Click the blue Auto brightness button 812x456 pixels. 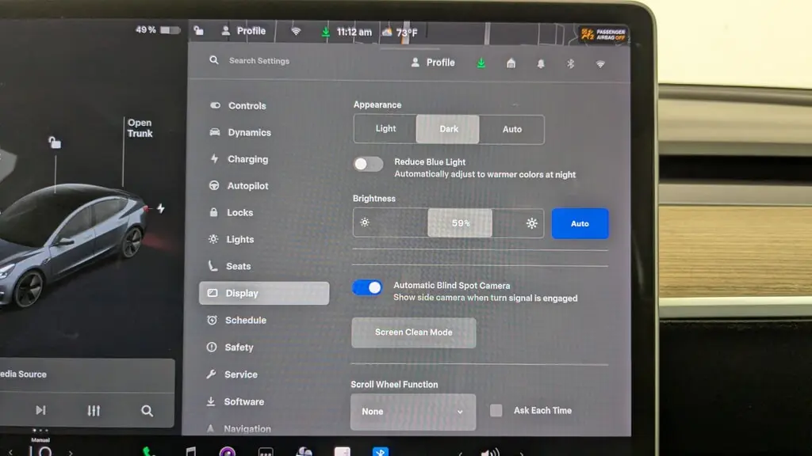580,223
